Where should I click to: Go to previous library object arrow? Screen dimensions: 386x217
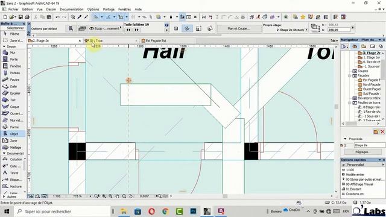coord(128,30)
